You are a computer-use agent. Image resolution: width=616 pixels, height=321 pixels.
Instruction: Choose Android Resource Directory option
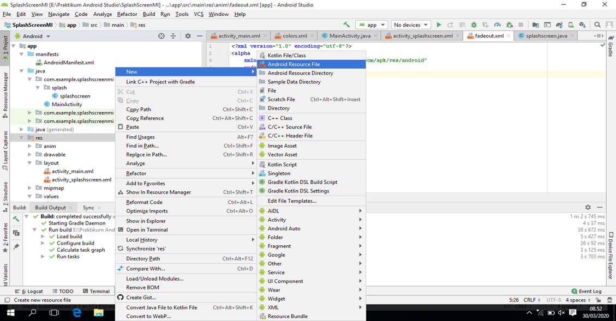(312, 73)
